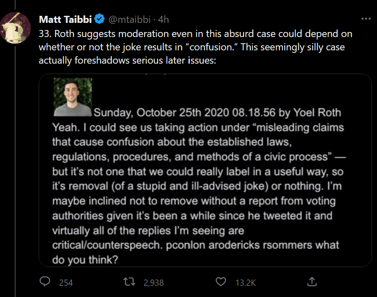Retweet this post using the retweet icon

pyautogui.click(x=130, y=282)
